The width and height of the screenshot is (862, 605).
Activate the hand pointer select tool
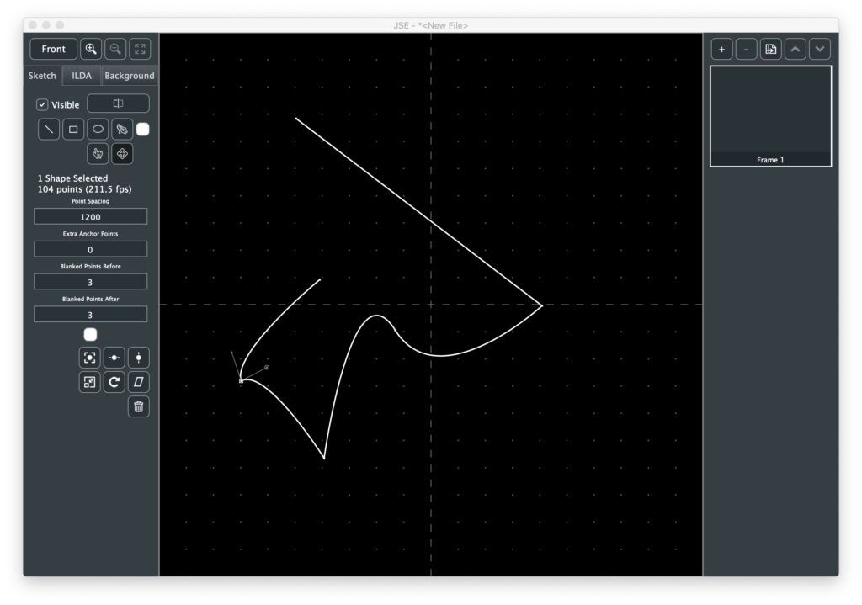[x=98, y=154]
